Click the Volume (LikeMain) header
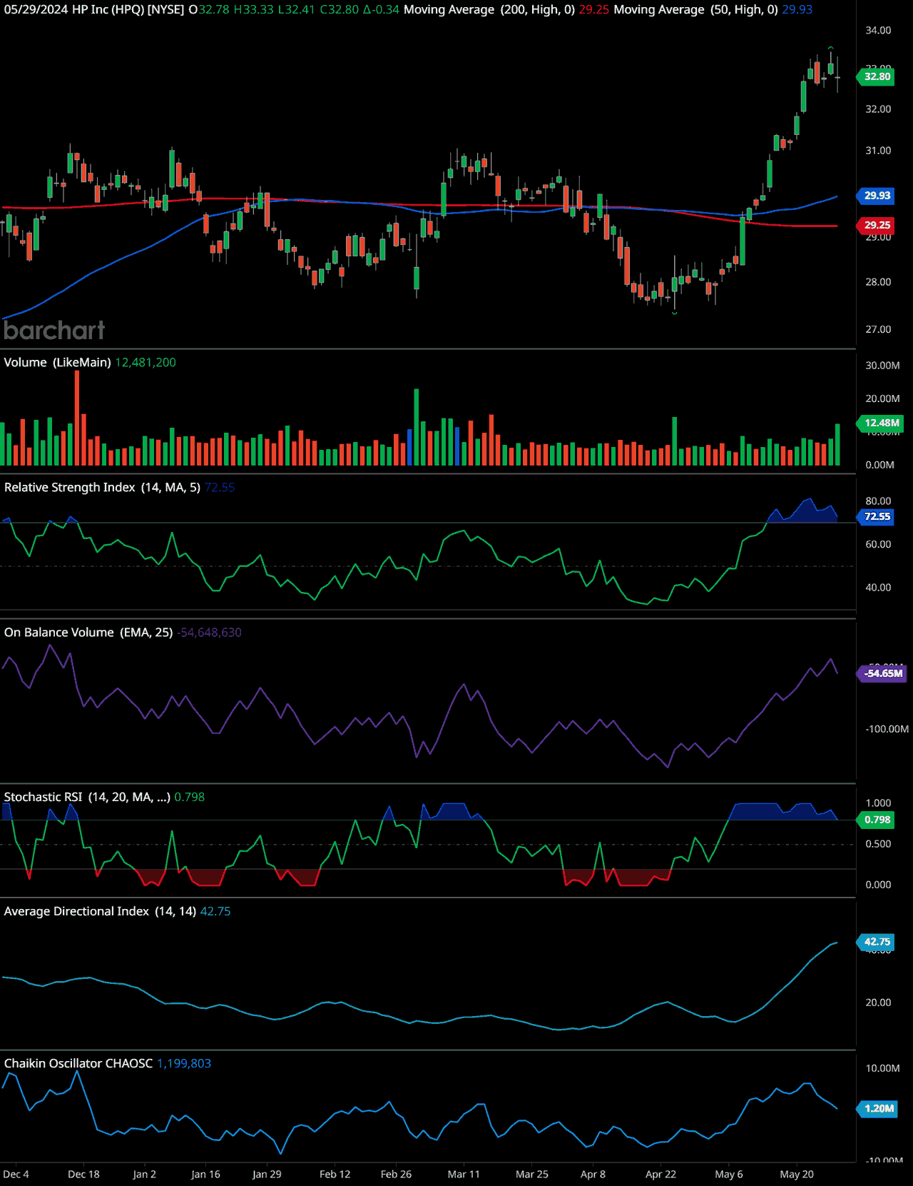This screenshot has width=913, height=1186. [x=57, y=363]
